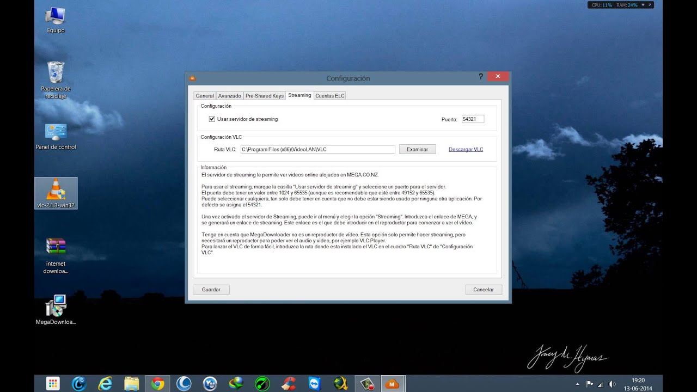Open the Pre-Shared Keys tab

click(x=265, y=96)
